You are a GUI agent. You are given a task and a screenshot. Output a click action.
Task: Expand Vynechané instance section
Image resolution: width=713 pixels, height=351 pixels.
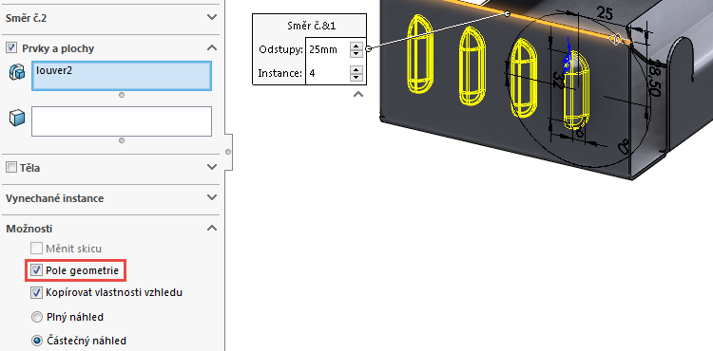pos(212,197)
